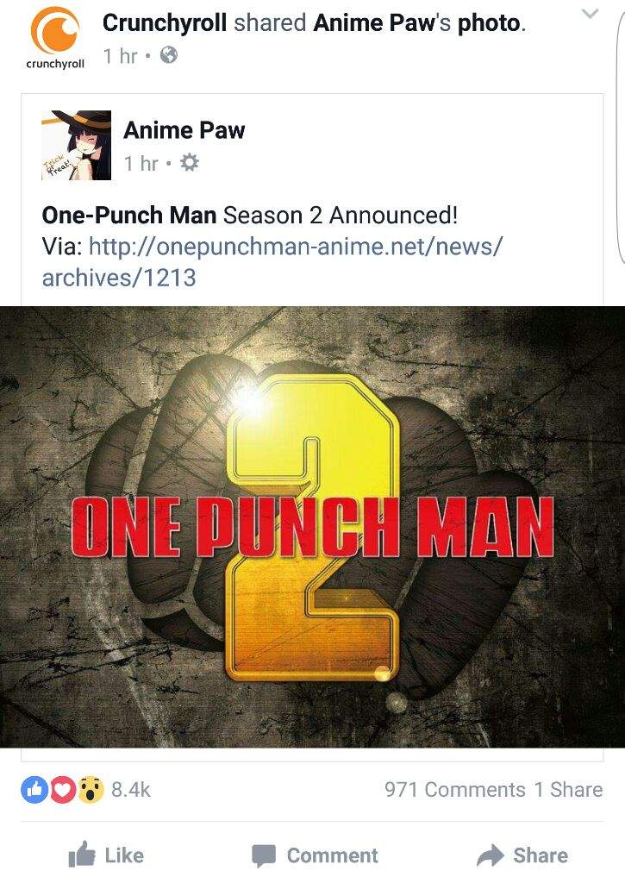The height and width of the screenshot is (883, 625).
Task: Click the wow face reaction icon
Action: coord(91,789)
